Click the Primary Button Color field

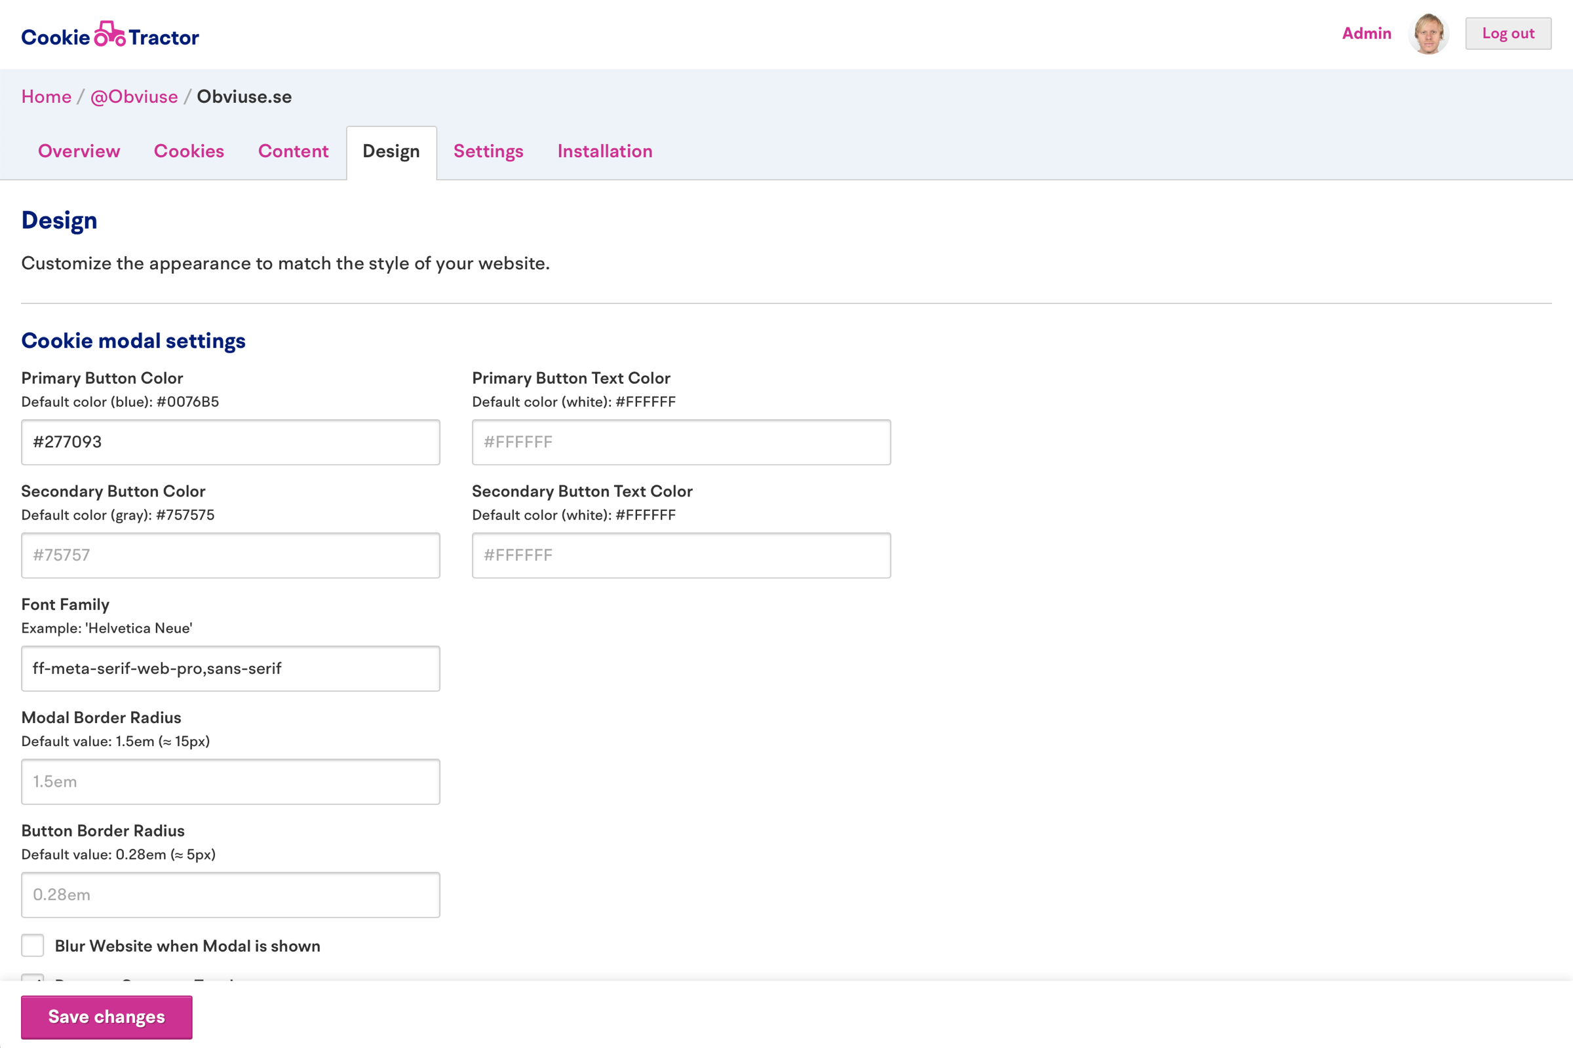tap(230, 441)
